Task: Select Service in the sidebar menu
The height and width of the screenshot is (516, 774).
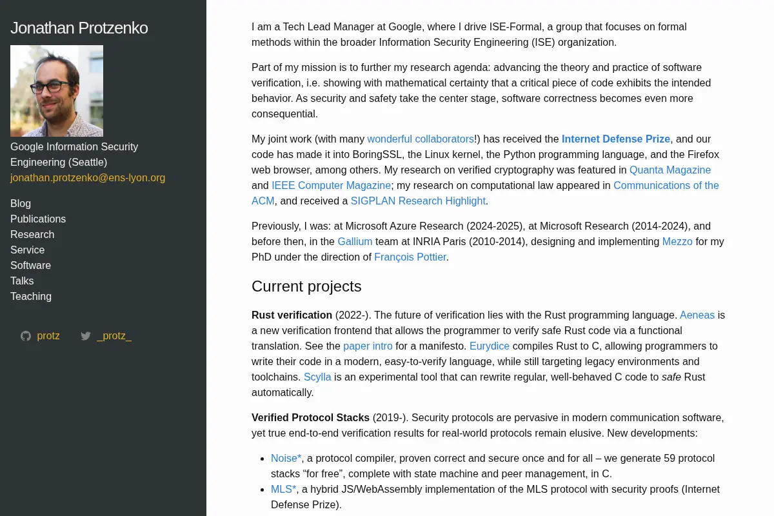Action: pos(28,250)
